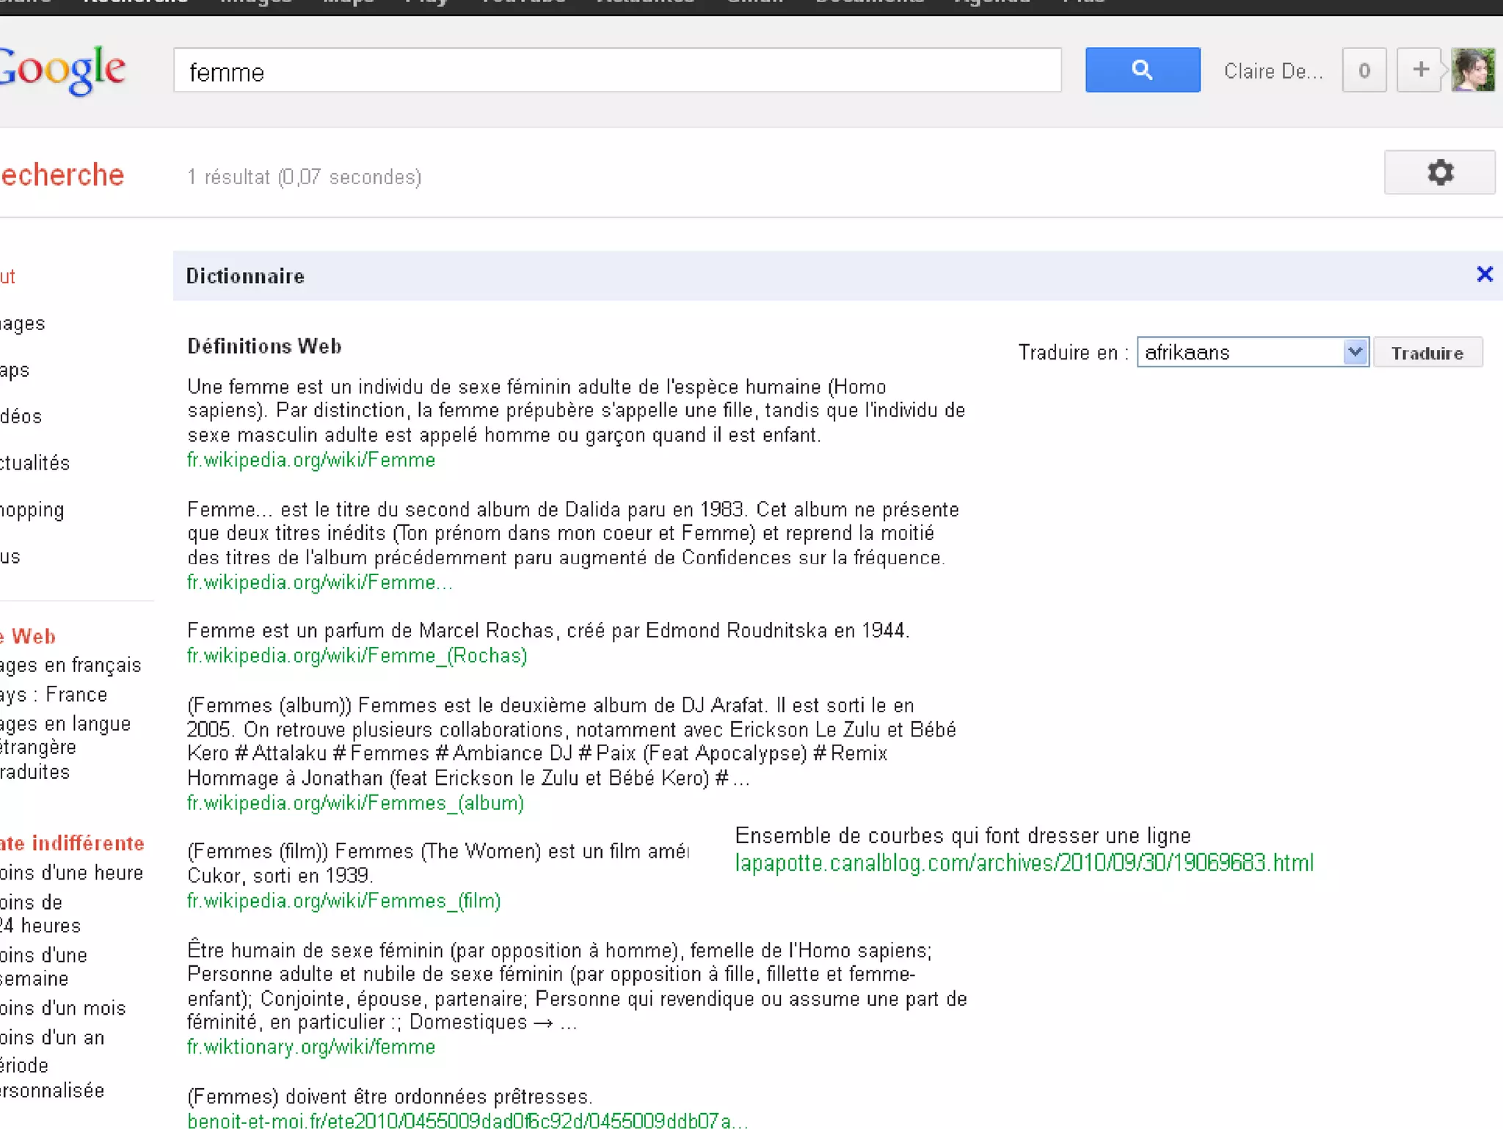The image size is (1503, 1129).
Task: Click inside the search box containing femme
Action: [617, 70]
